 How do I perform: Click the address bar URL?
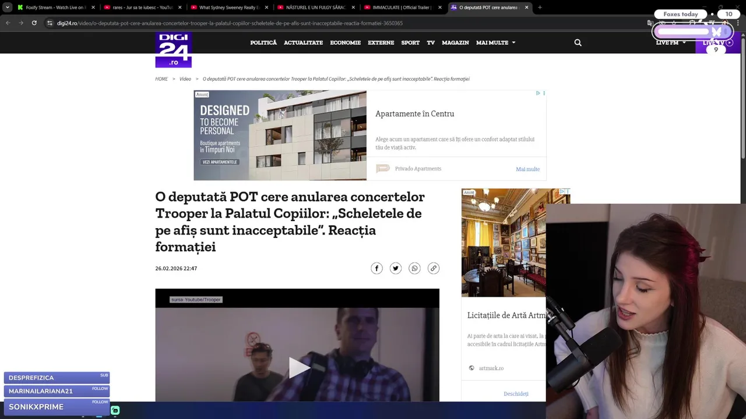click(x=230, y=23)
